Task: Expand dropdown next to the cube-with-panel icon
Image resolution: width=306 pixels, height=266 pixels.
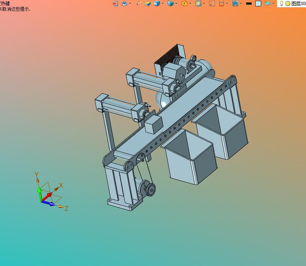Action: (x=176, y=3)
